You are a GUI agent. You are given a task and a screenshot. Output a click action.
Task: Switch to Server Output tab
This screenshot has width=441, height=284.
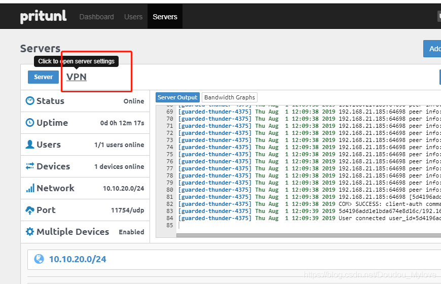point(177,97)
